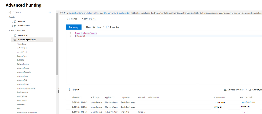Click the plus icon for New query

[x=84, y=27]
